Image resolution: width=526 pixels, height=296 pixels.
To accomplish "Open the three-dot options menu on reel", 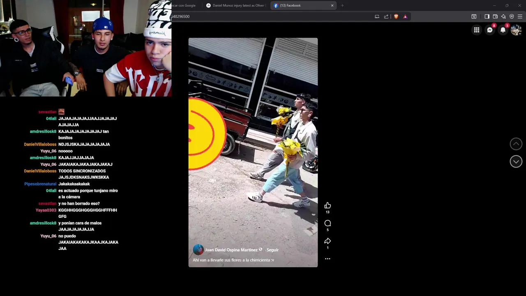I will tap(328, 259).
